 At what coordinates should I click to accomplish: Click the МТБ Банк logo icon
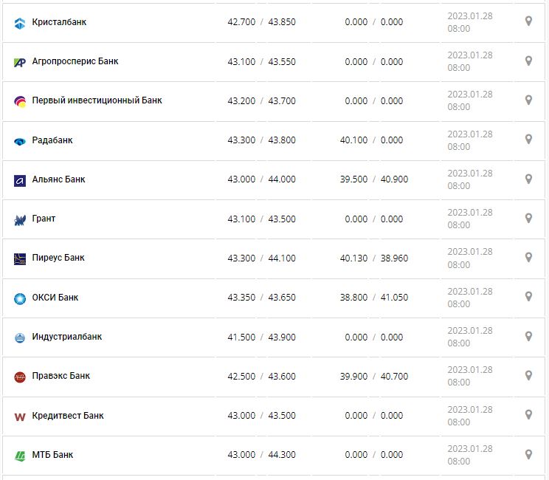point(20,456)
